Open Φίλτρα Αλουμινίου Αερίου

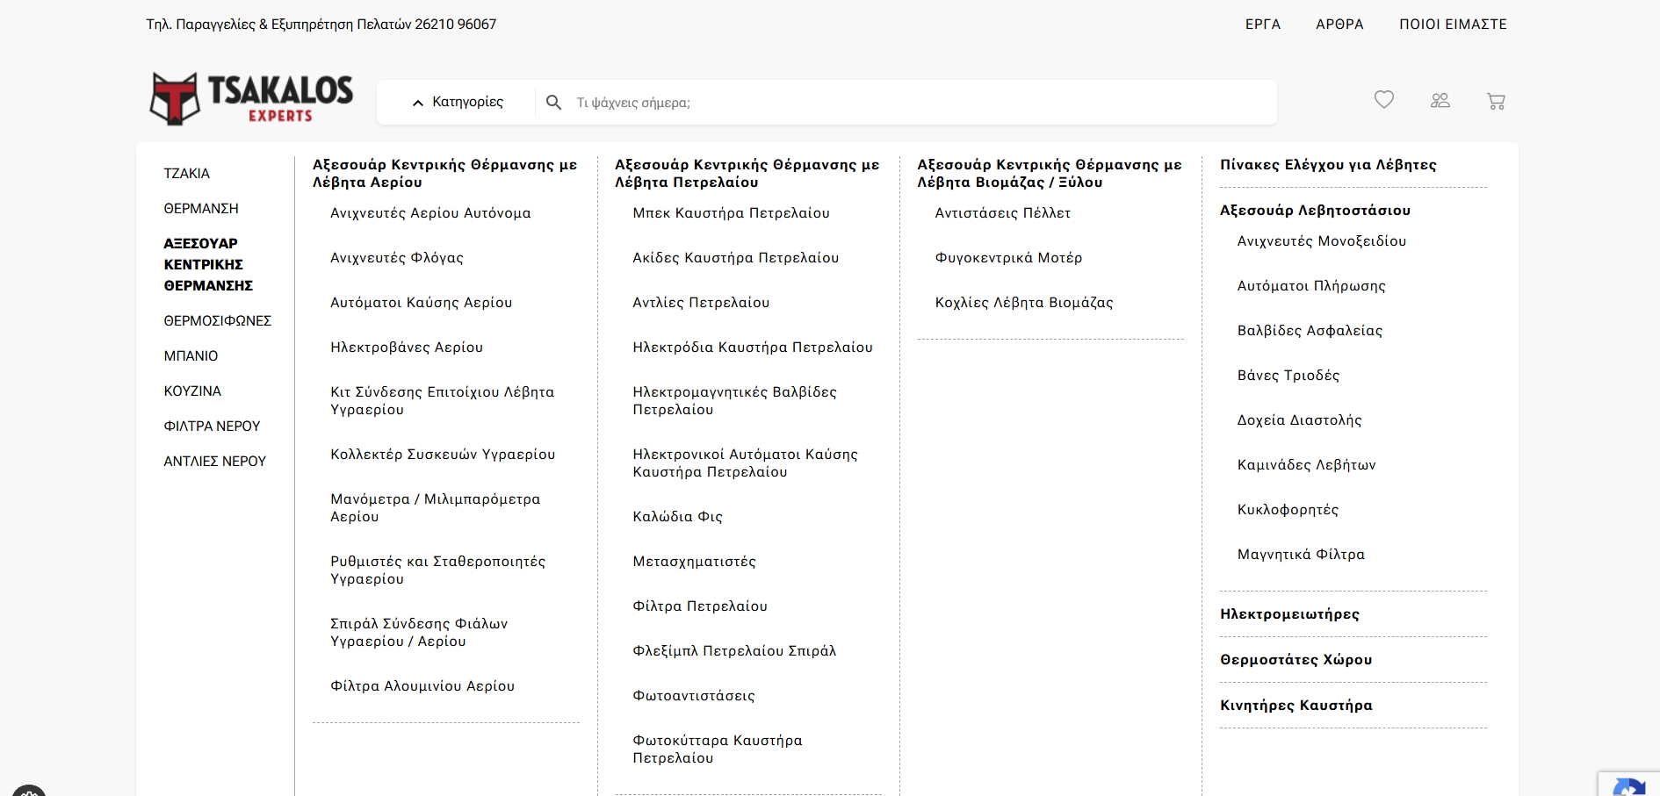[x=422, y=686]
